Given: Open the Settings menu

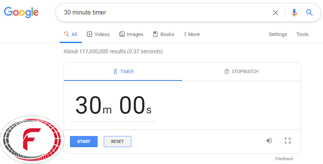Looking at the screenshot, I should (x=278, y=34).
